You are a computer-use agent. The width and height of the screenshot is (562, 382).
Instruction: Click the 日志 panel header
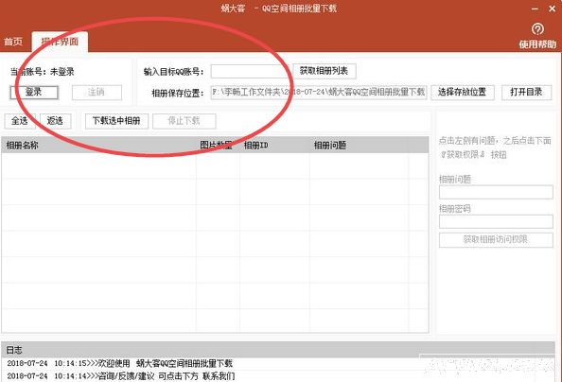pyautogui.click(x=278, y=350)
